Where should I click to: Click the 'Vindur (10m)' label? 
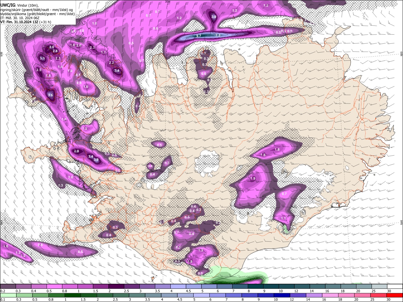pos(27,5)
